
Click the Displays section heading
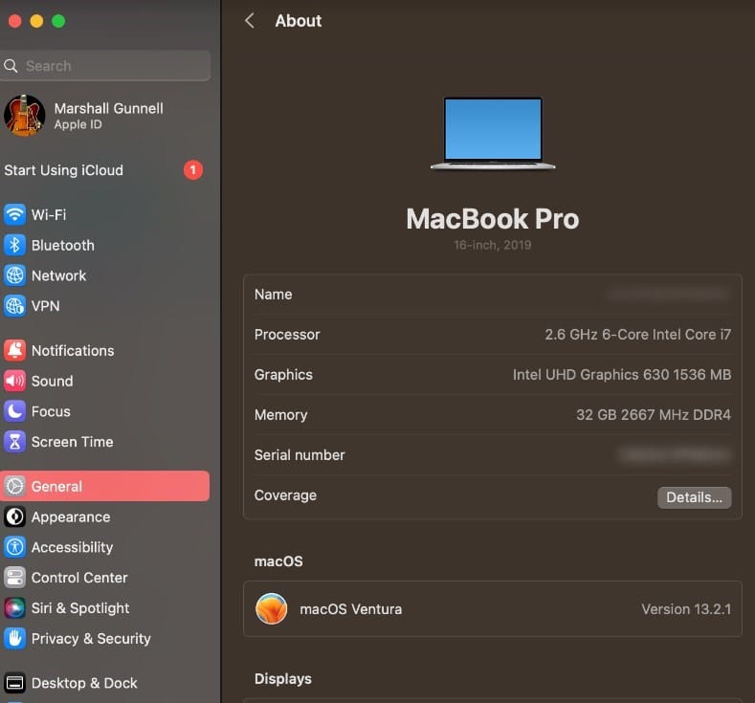tap(282, 678)
